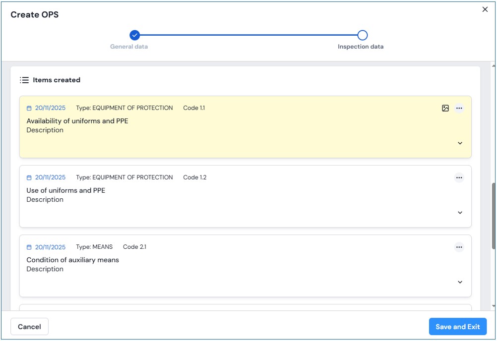Expand Availability of uniforms and PPE item
This screenshot has height=341, width=497.
460,143
